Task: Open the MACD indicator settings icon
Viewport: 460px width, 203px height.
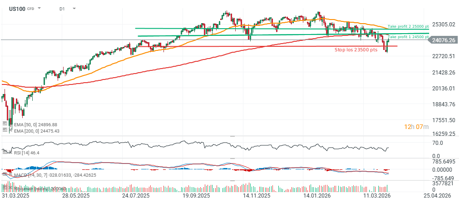Action: [x=5, y=174]
